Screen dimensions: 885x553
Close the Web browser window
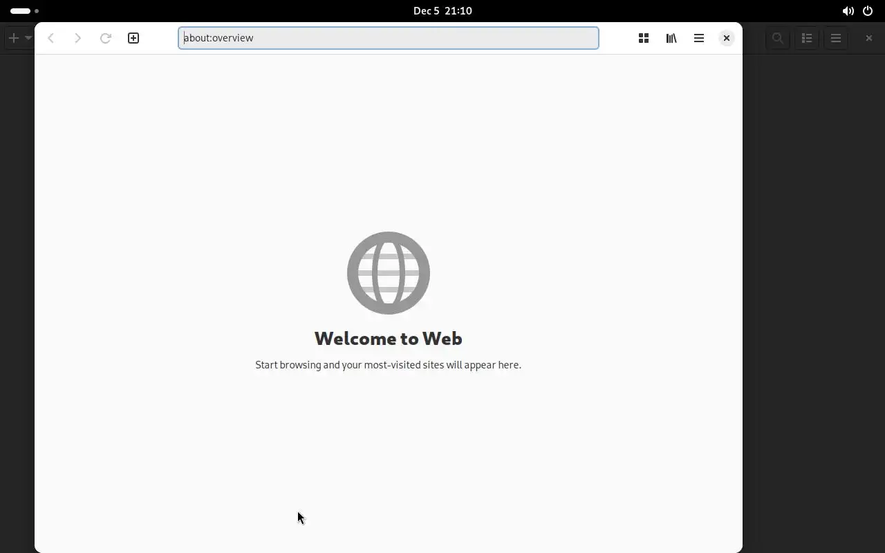[x=727, y=38]
